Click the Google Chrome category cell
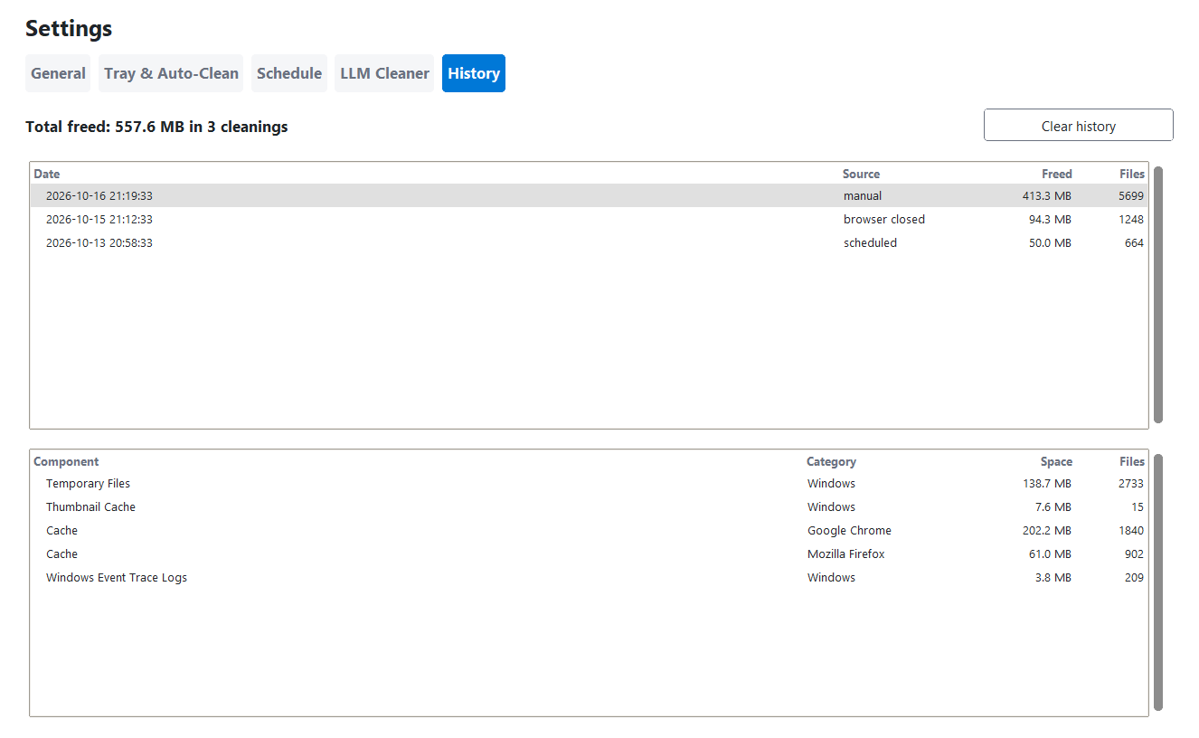 tap(849, 530)
